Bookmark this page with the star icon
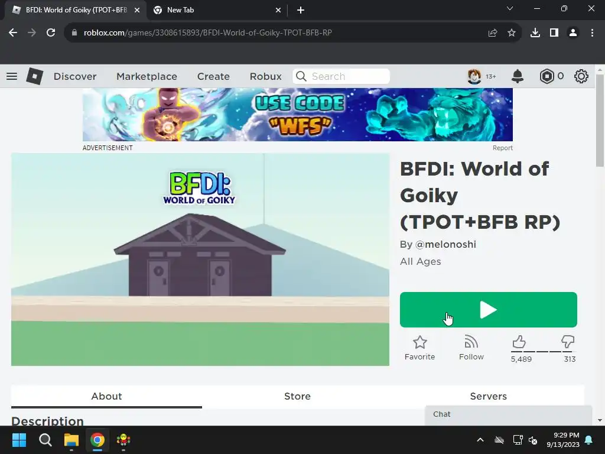The width and height of the screenshot is (605, 454). [x=512, y=33]
